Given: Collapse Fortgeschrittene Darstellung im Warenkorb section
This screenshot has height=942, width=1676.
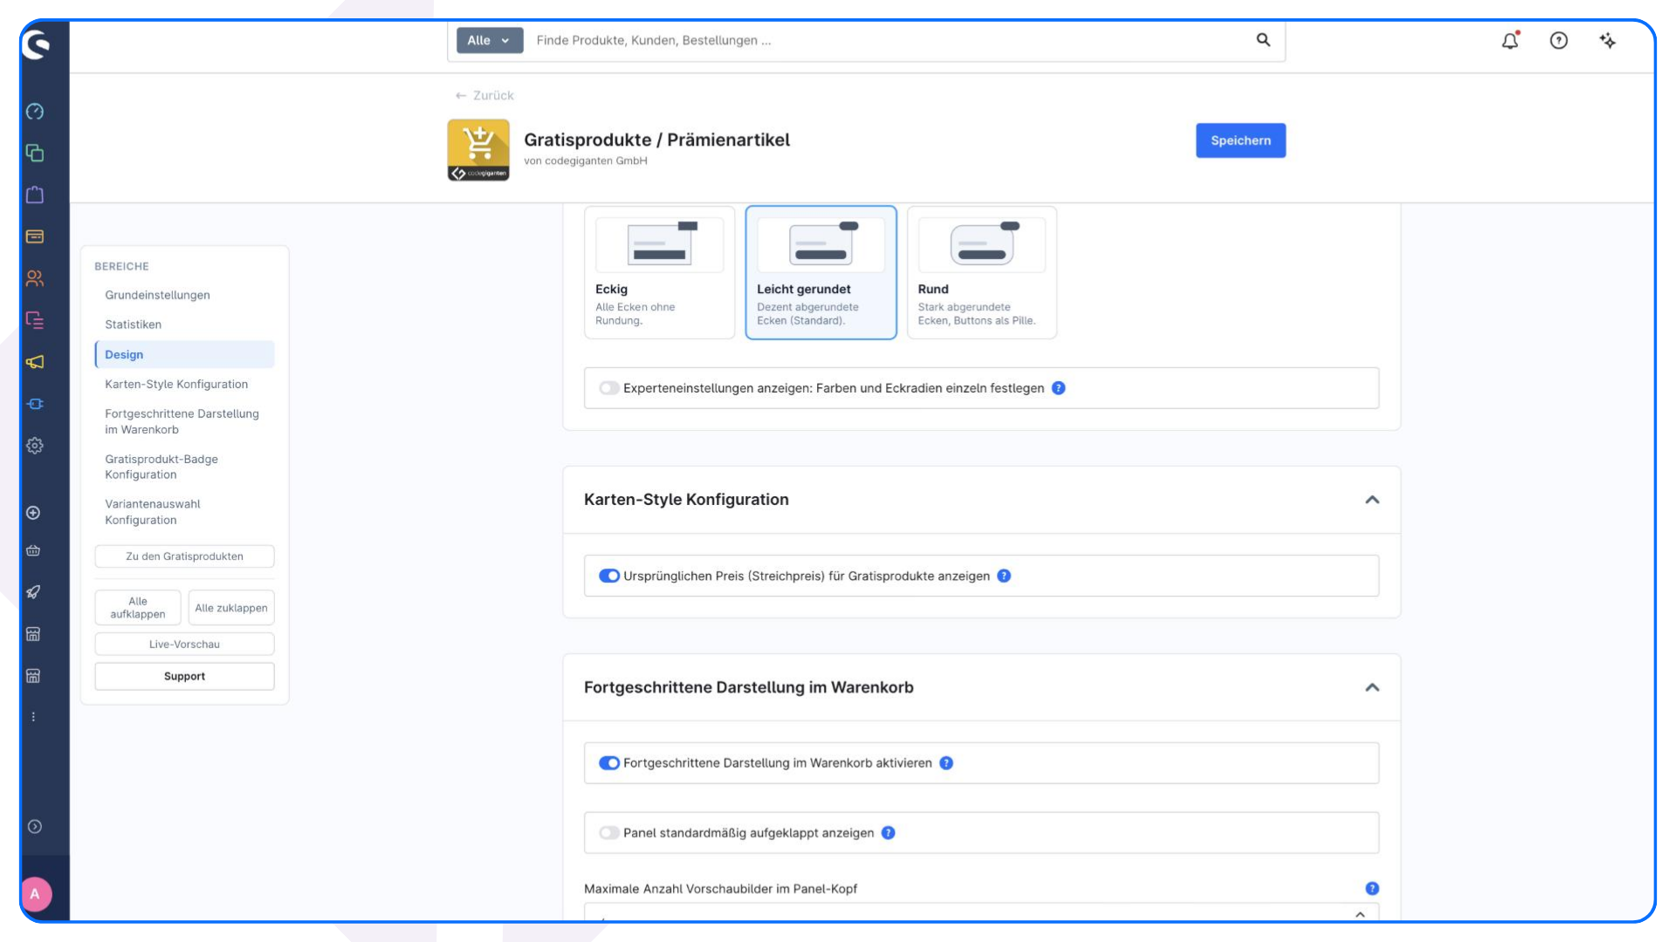Looking at the screenshot, I should (x=1372, y=687).
